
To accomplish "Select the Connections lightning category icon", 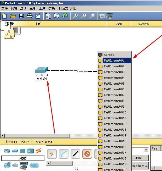I will 38,151.
